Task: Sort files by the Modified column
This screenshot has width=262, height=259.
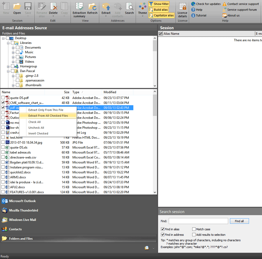Action: pos(117,92)
